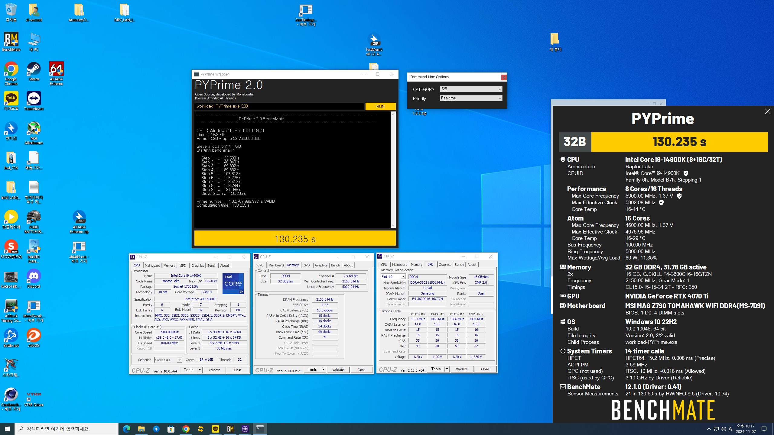Open the Recycle Bin desktop icon

pyautogui.click(x=11, y=12)
